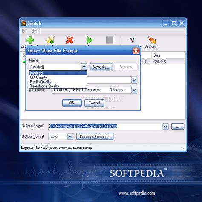
Task: Expand the Attributes dropdown arrow
Action: pos(134,90)
